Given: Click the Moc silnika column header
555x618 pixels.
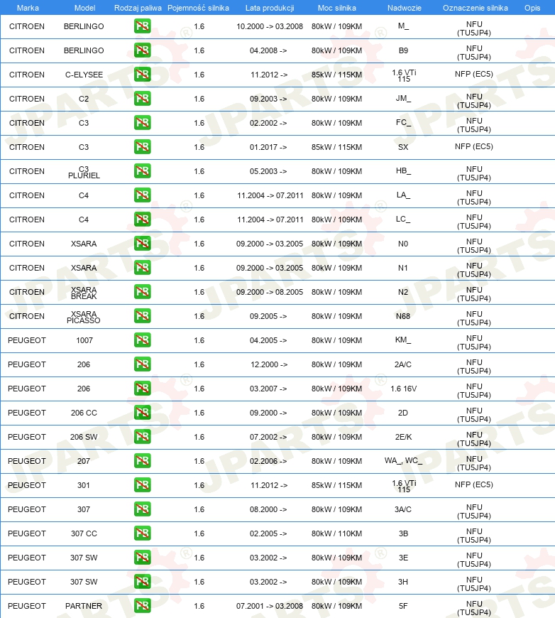Looking at the screenshot, I should click(337, 8).
